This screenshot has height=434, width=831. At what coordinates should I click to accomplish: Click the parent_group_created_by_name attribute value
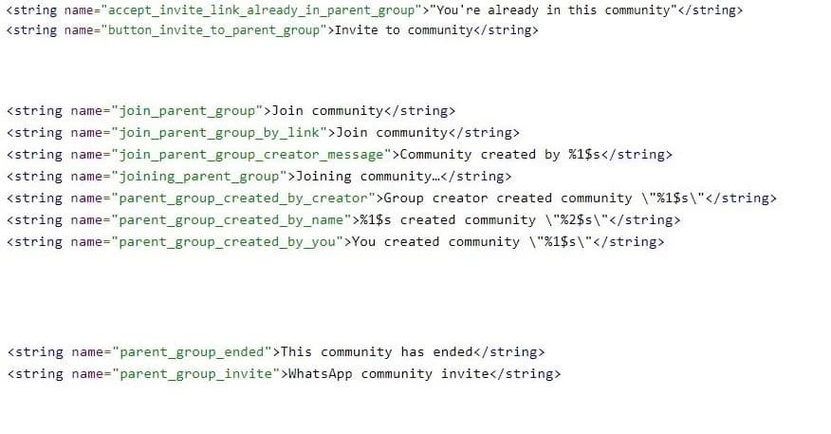(231, 220)
